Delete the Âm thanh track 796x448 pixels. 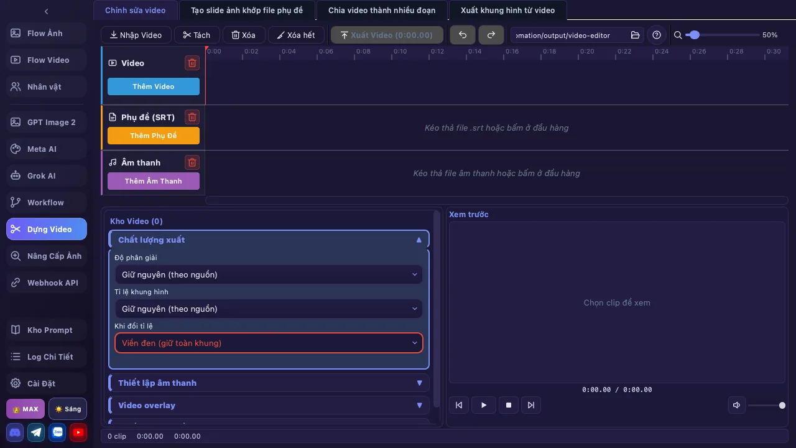click(x=192, y=162)
